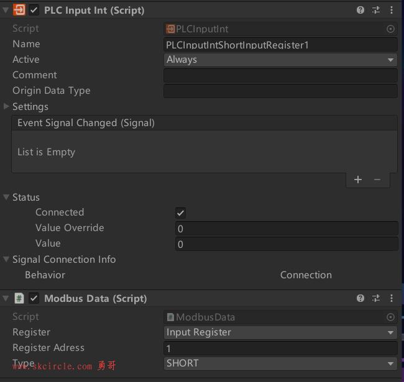
Task: Add entry to Event Signal Changed list
Action: tap(358, 180)
